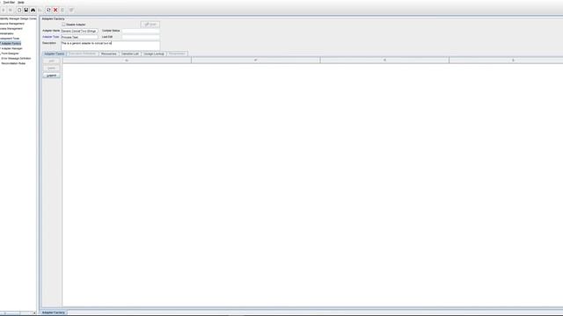Click the binoculars Find icon
Viewport: 563px width, 316px height.
pos(33,10)
